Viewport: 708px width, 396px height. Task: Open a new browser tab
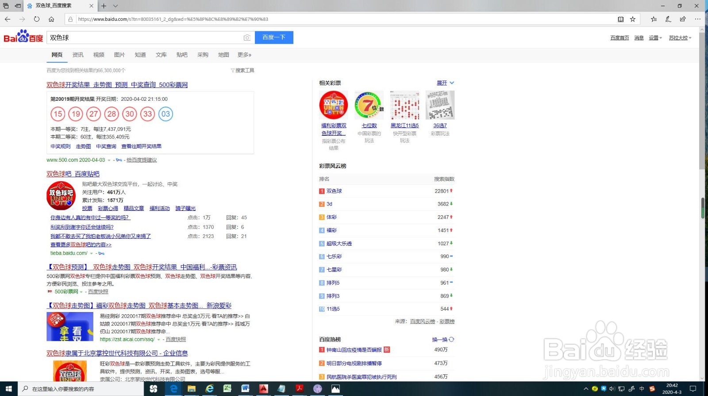(x=104, y=6)
